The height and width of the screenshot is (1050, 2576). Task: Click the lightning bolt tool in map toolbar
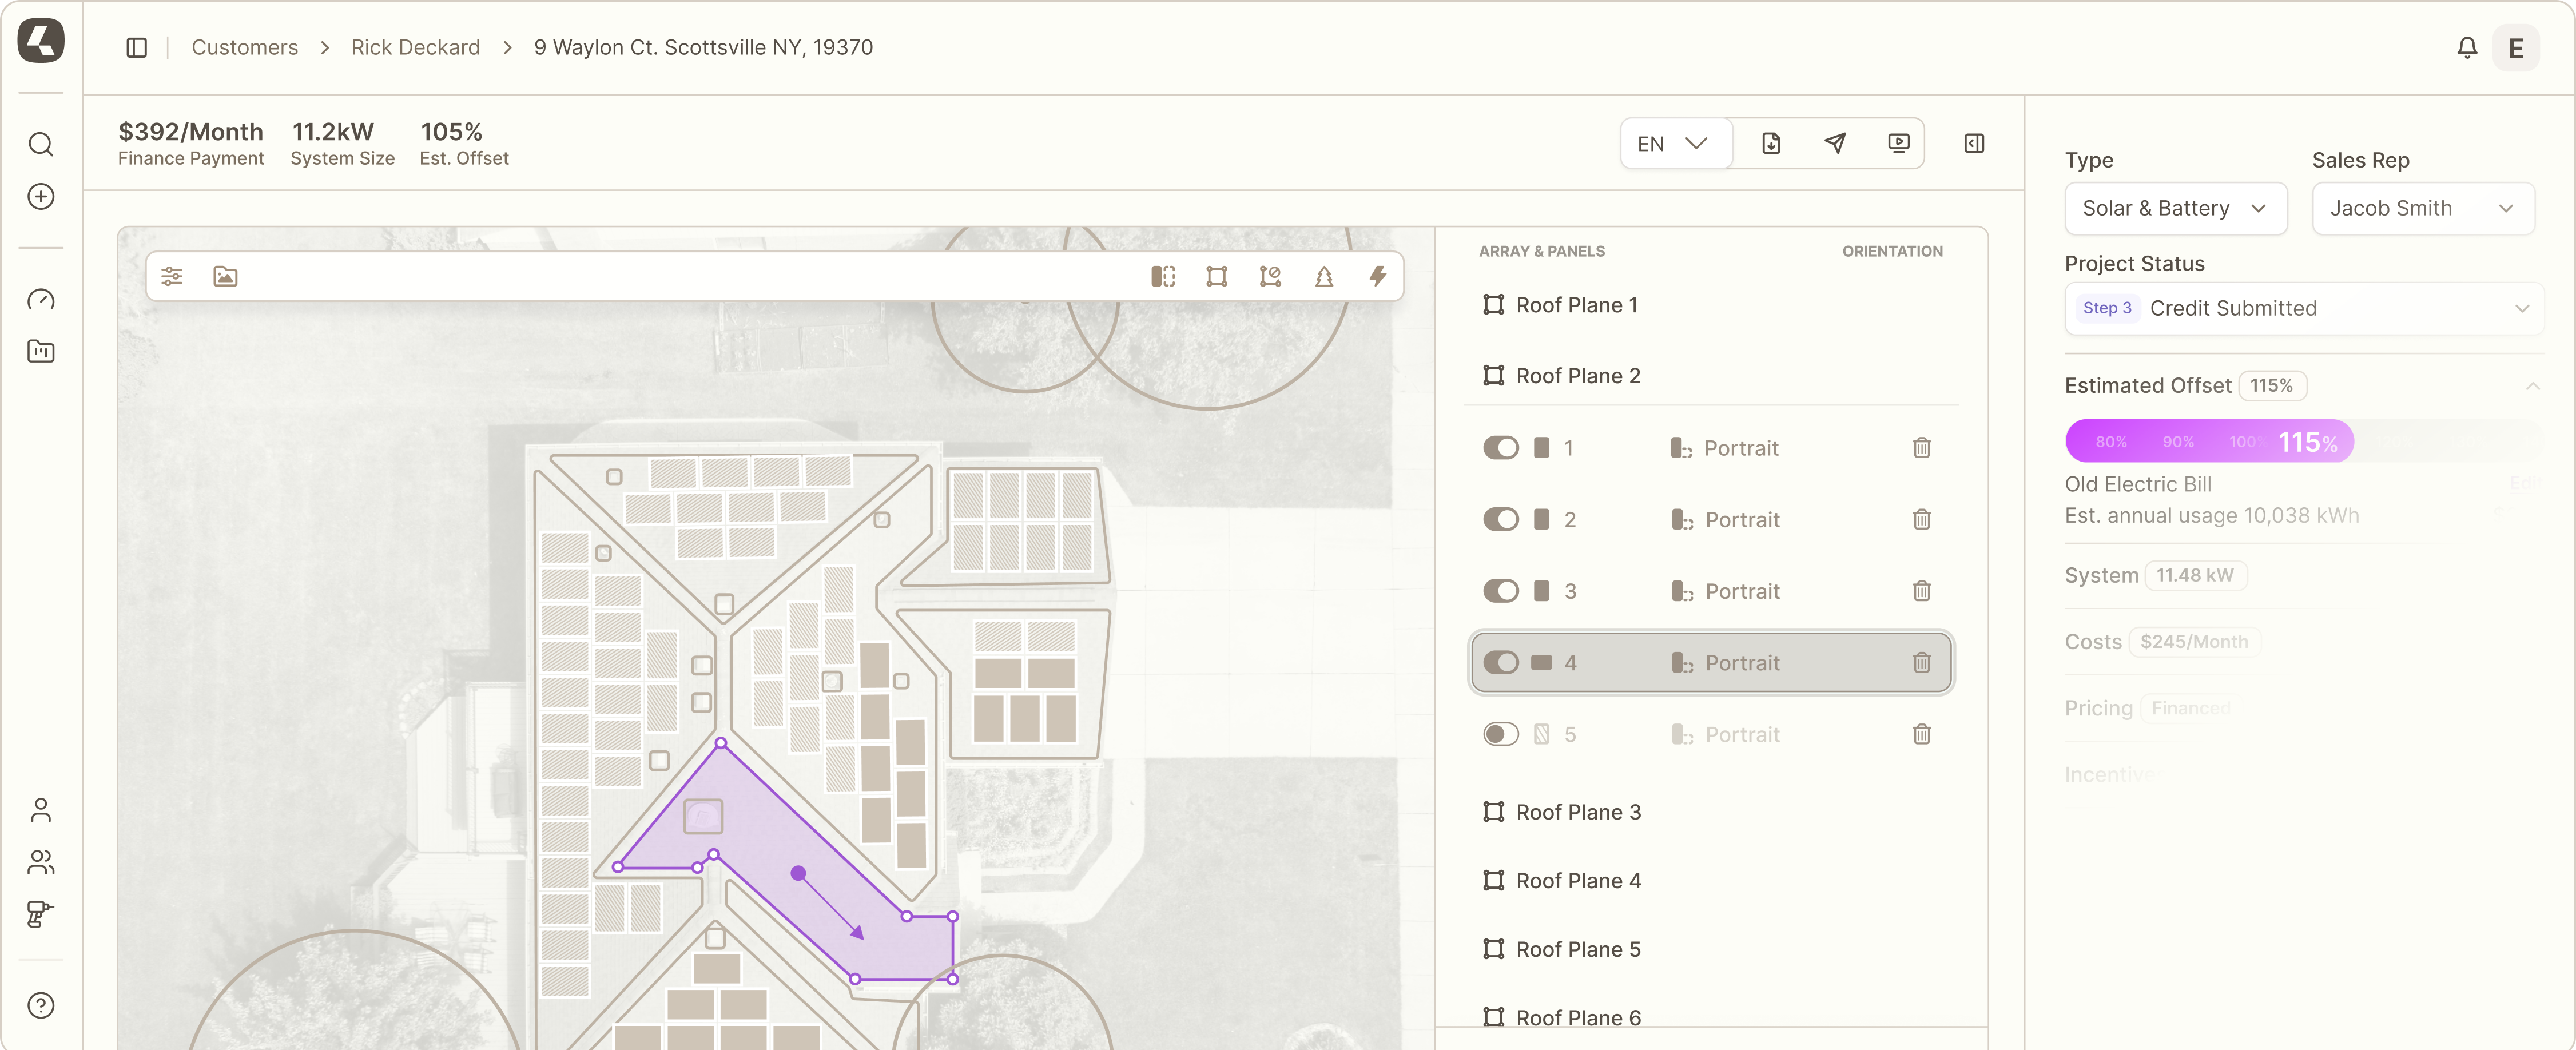(x=1377, y=276)
